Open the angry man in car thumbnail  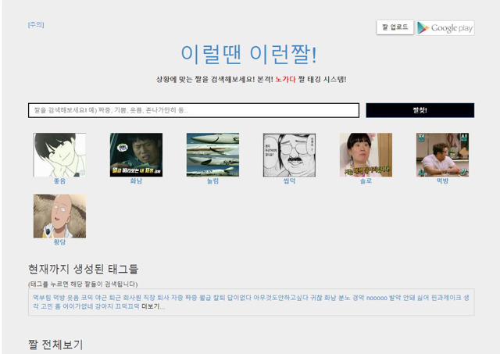pyautogui.click(x=136, y=155)
